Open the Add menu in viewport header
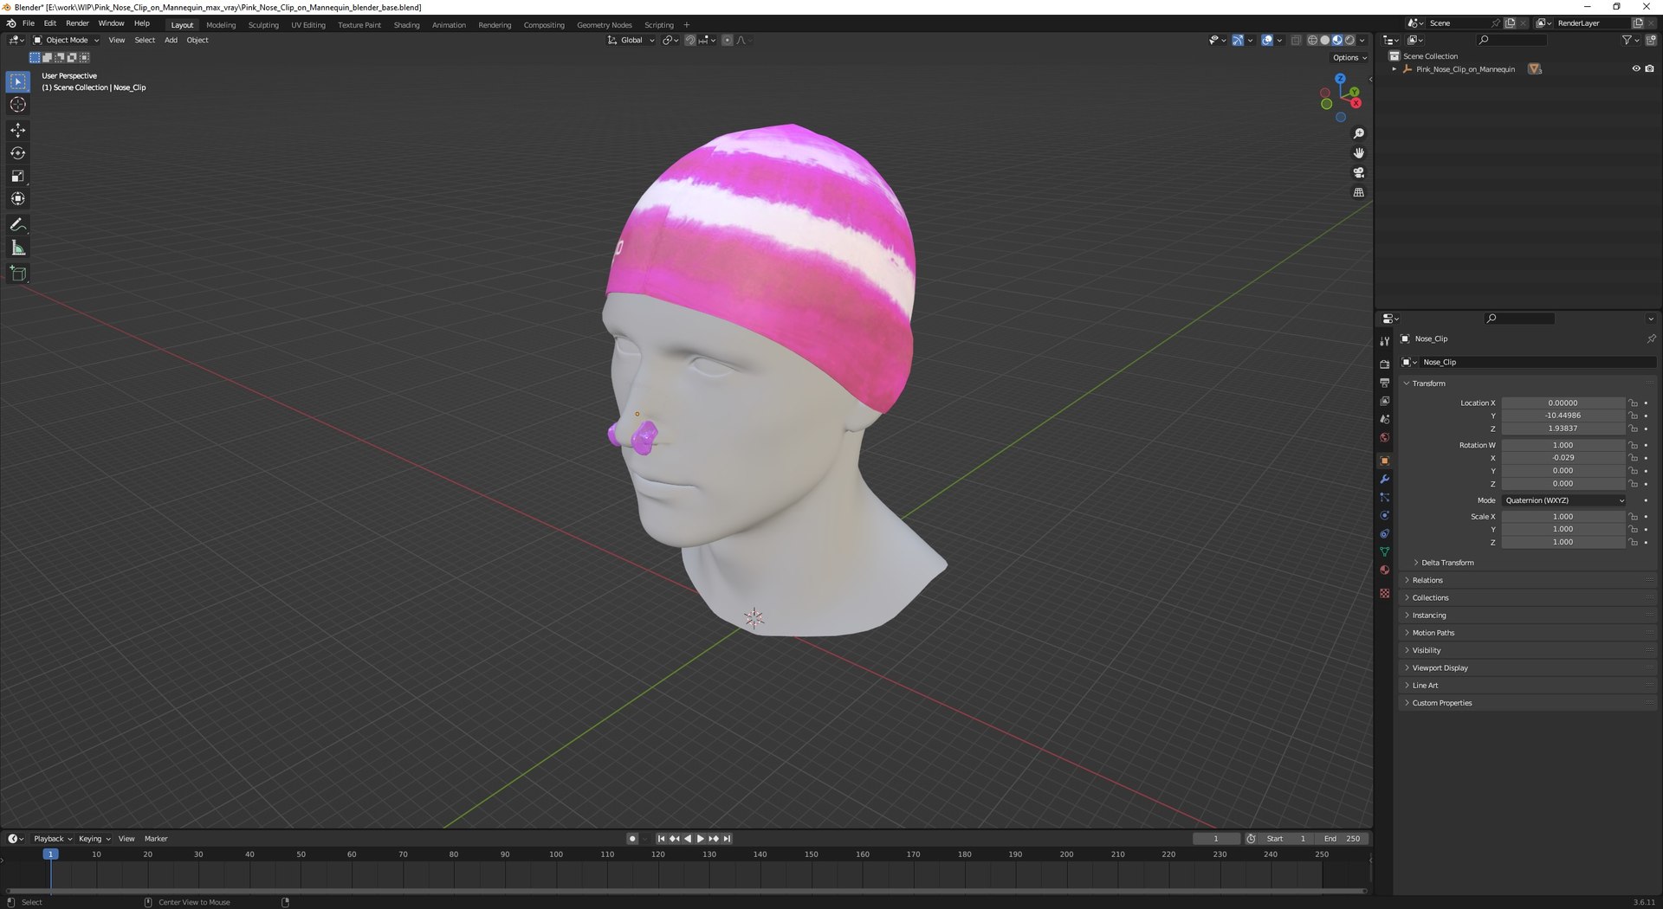The image size is (1663, 909). 171,40
